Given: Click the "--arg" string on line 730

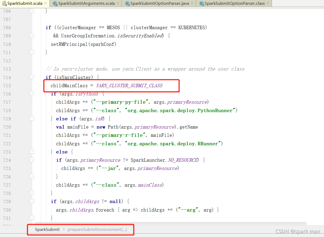Looking at the screenshot, I should pos(188,210).
